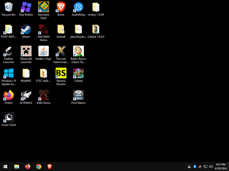This screenshot has height=171, width=229.
Task: Launch Firefox from the taskbar
Action: pyautogui.click(x=27, y=166)
